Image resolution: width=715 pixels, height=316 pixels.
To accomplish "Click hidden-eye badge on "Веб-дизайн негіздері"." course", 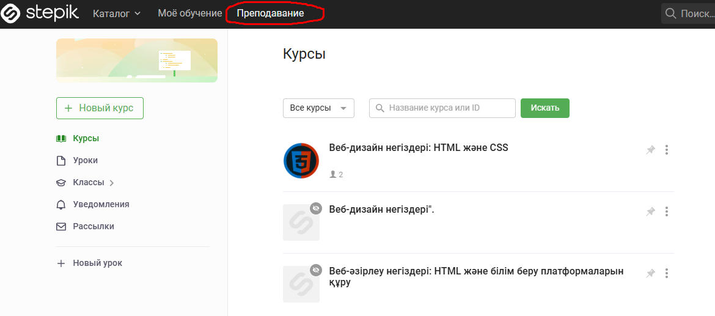I will [316, 208].
